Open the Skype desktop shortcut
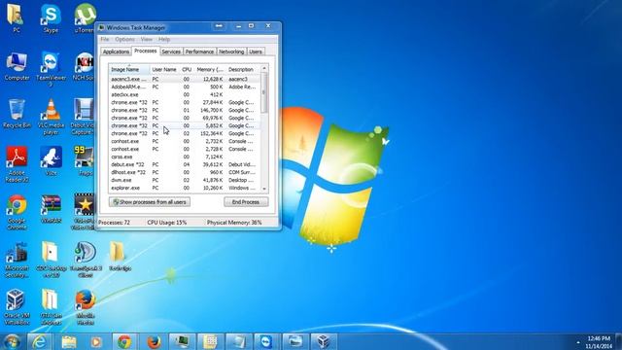This screenshot has height=350, width=622. [x=51, y=18]
